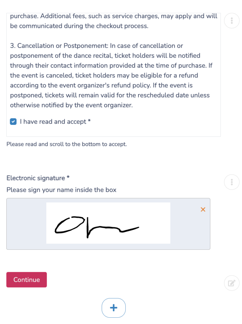Clear the signature using the orange X
The width and height of the screenshot is (242, 324).
pos(203,209)
